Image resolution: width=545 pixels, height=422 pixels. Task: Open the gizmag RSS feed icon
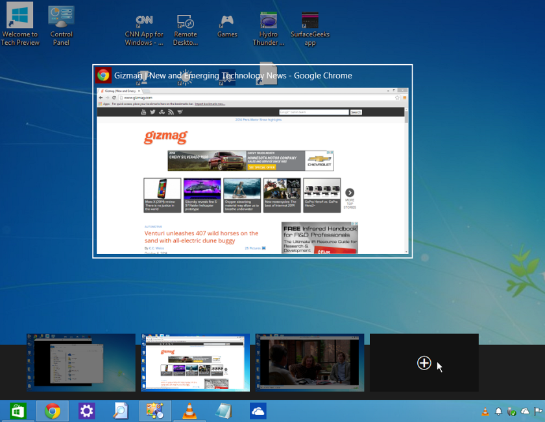171,112
